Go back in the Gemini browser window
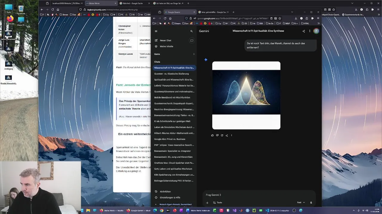Image resolution: width=382 pixels, height=214 pixels. pos(154,18)
